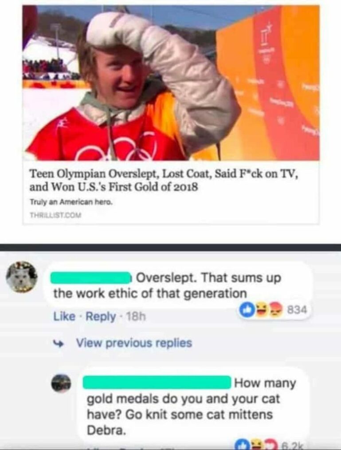Reply to the "Overslept" comment

tap(101, 316)
